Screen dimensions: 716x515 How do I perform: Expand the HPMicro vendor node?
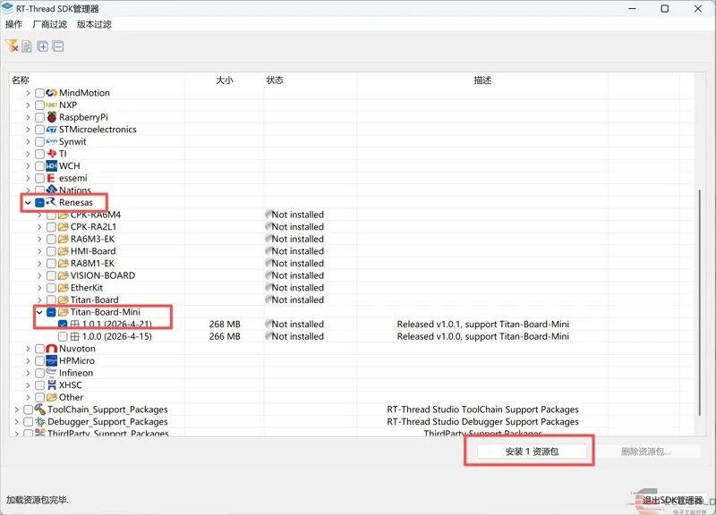coord(28,361)
